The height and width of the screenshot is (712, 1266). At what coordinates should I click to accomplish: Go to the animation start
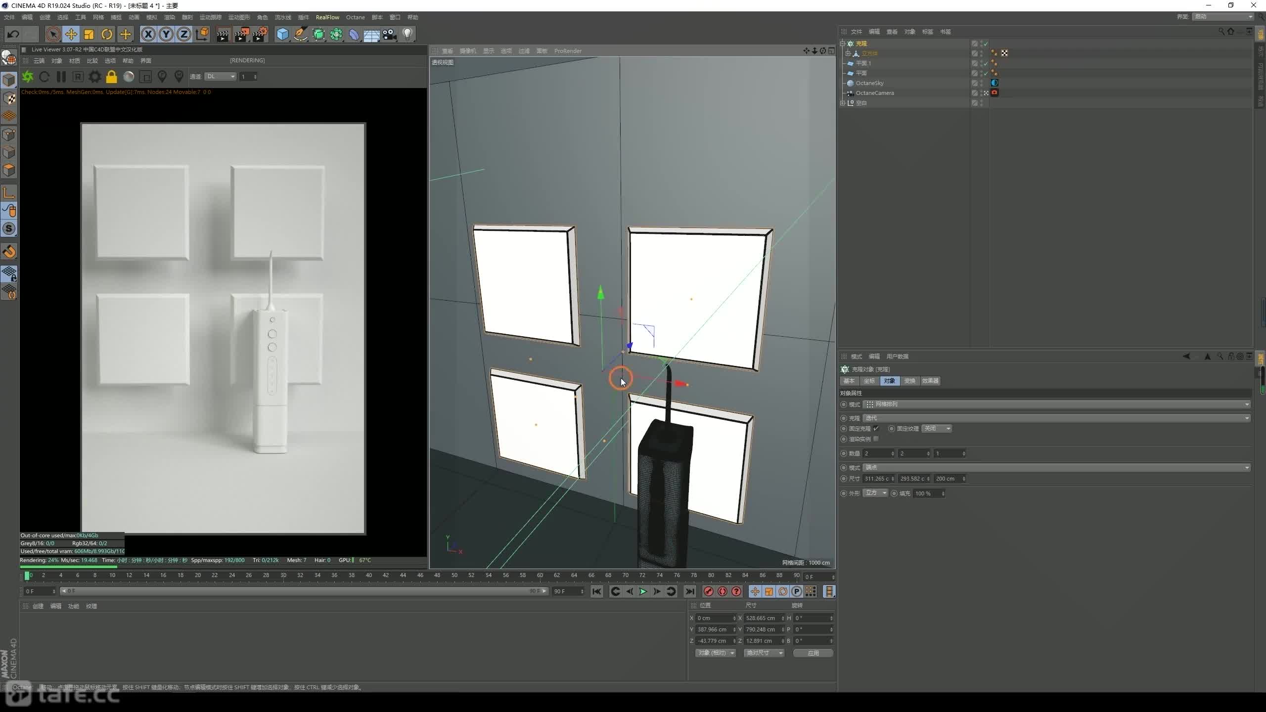click(x=597, y=591)
